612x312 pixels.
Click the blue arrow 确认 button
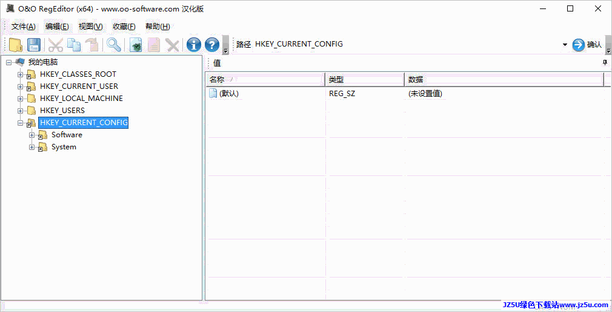tap(587, 45)
